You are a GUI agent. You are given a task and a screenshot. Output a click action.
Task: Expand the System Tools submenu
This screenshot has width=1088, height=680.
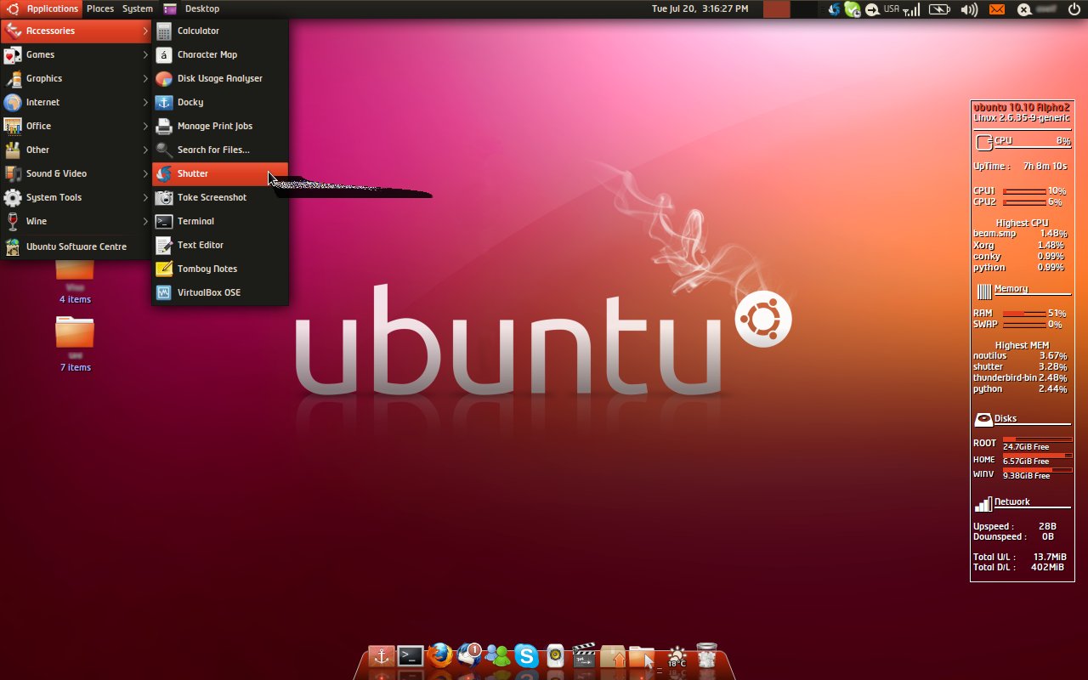click(x=76, y=197)
